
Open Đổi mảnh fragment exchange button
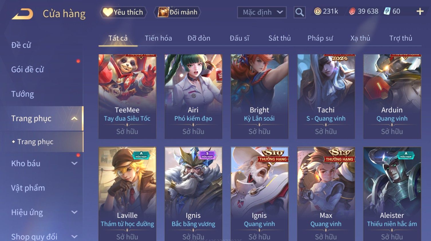[x=177, y=12]
